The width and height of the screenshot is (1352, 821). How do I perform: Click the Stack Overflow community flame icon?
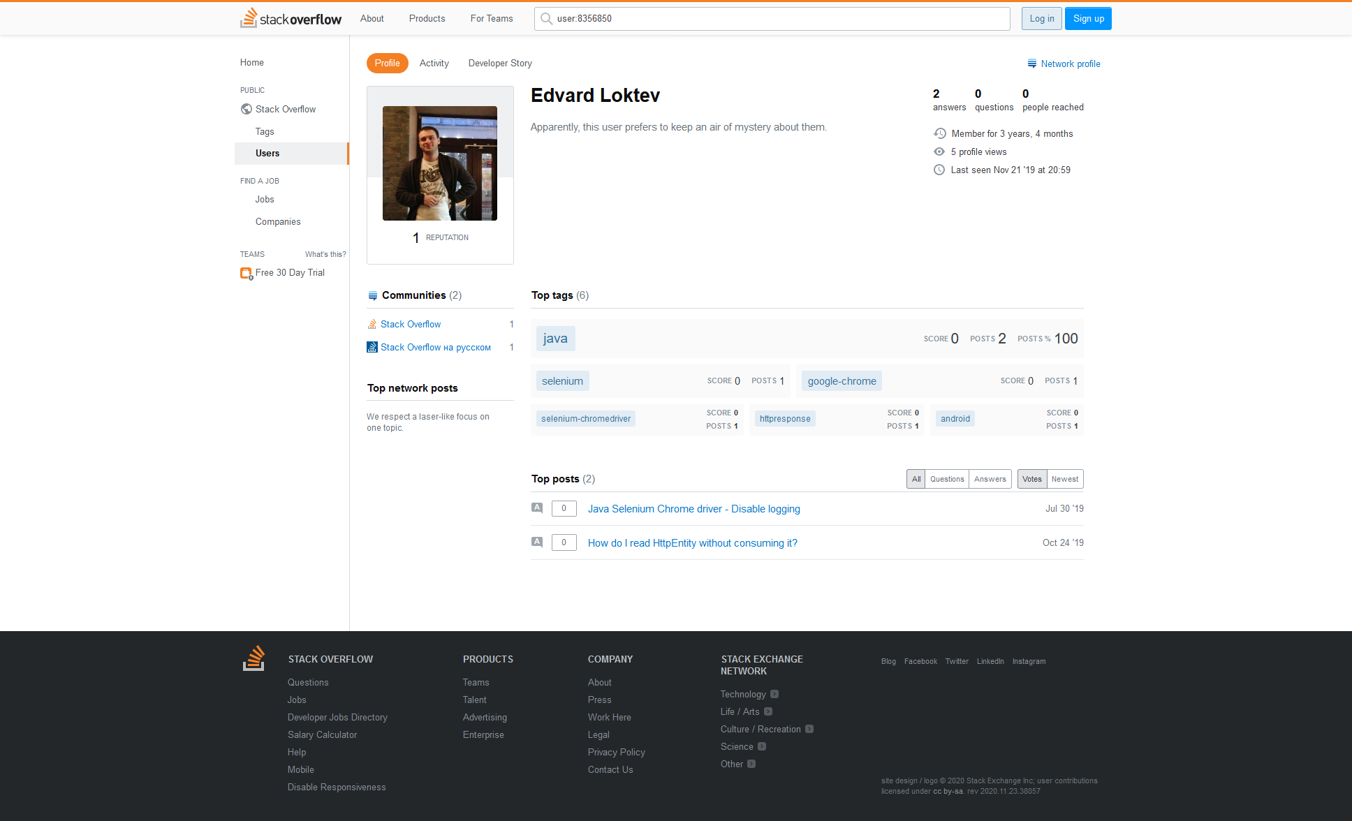pos(372,324)
